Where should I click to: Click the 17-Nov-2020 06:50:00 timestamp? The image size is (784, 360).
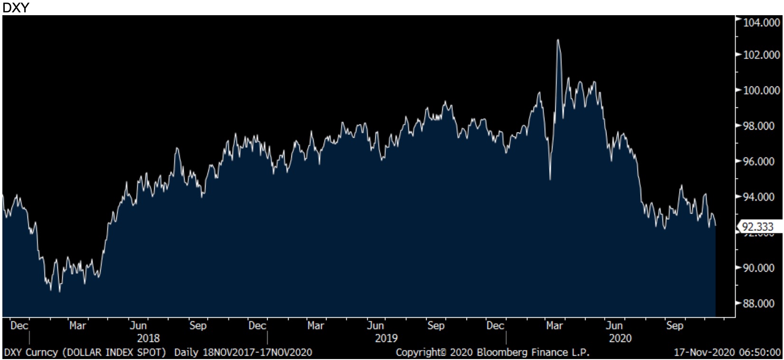click(x=727, y=352)
